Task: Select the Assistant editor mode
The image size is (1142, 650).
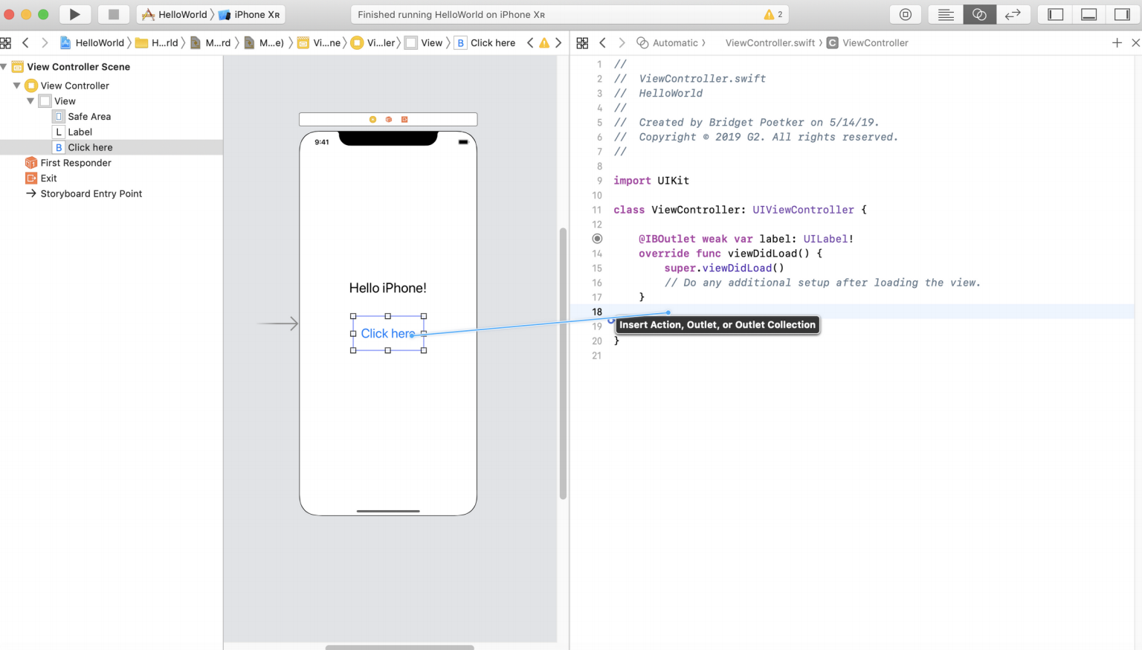Action: (x=979, y=14)
